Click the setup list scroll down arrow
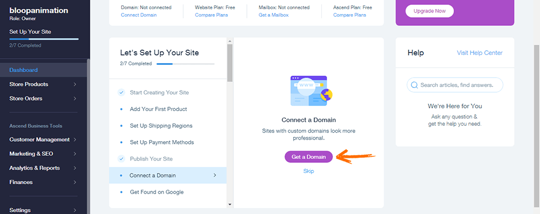 [230, 204]
